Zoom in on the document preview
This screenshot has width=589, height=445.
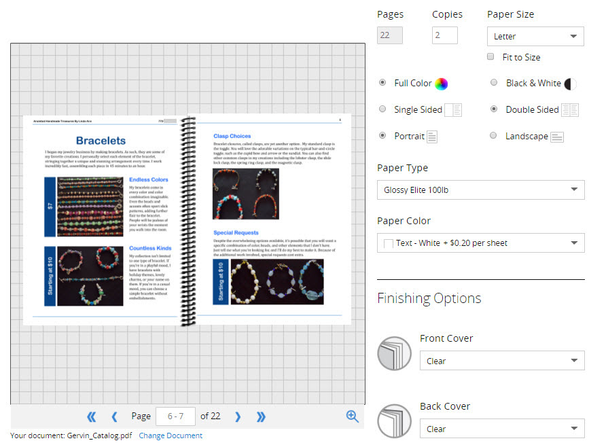click(x=352, y=416)
